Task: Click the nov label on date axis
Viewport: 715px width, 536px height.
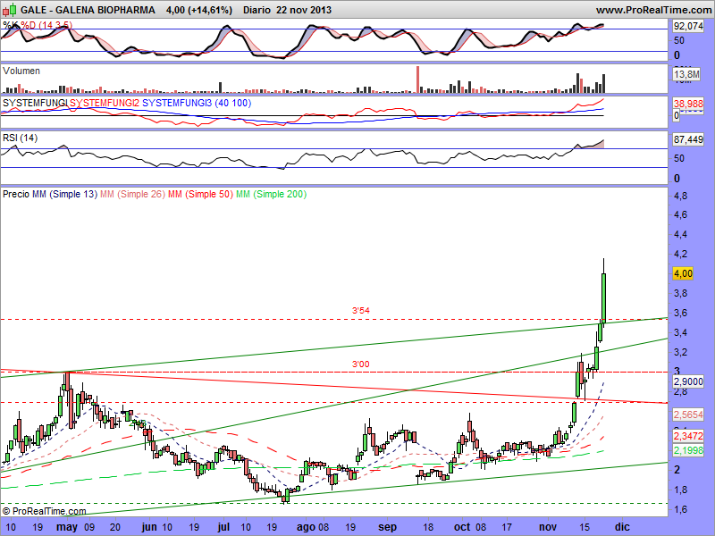Action: pyautogui.click(x=548, y=527)
